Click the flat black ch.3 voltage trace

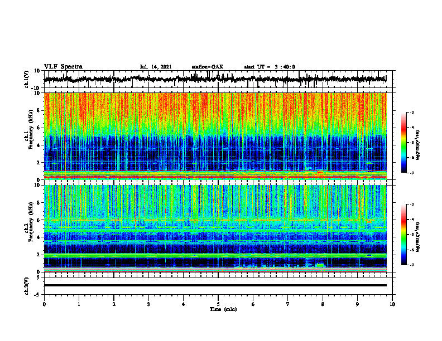pyautogui.click(x=215, y=285)
